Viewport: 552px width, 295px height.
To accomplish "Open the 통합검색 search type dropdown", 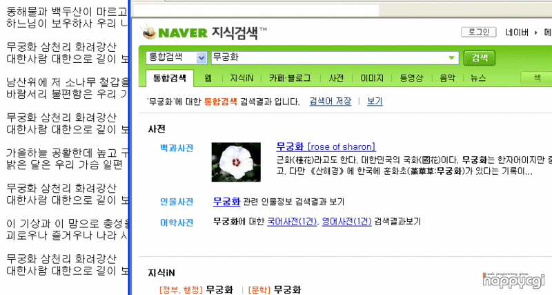I will (x=201, y=58).
